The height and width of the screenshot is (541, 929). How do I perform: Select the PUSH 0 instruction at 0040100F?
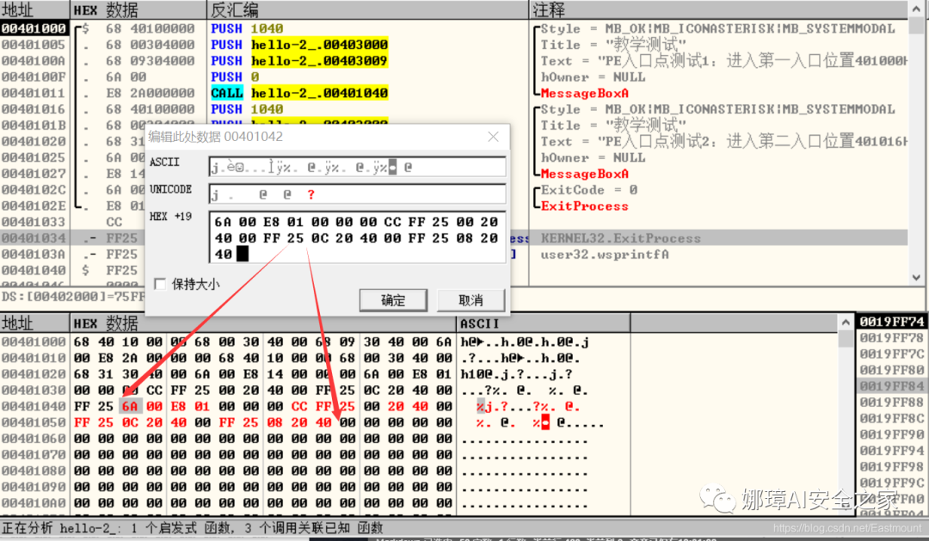click(x=235, y=77)
